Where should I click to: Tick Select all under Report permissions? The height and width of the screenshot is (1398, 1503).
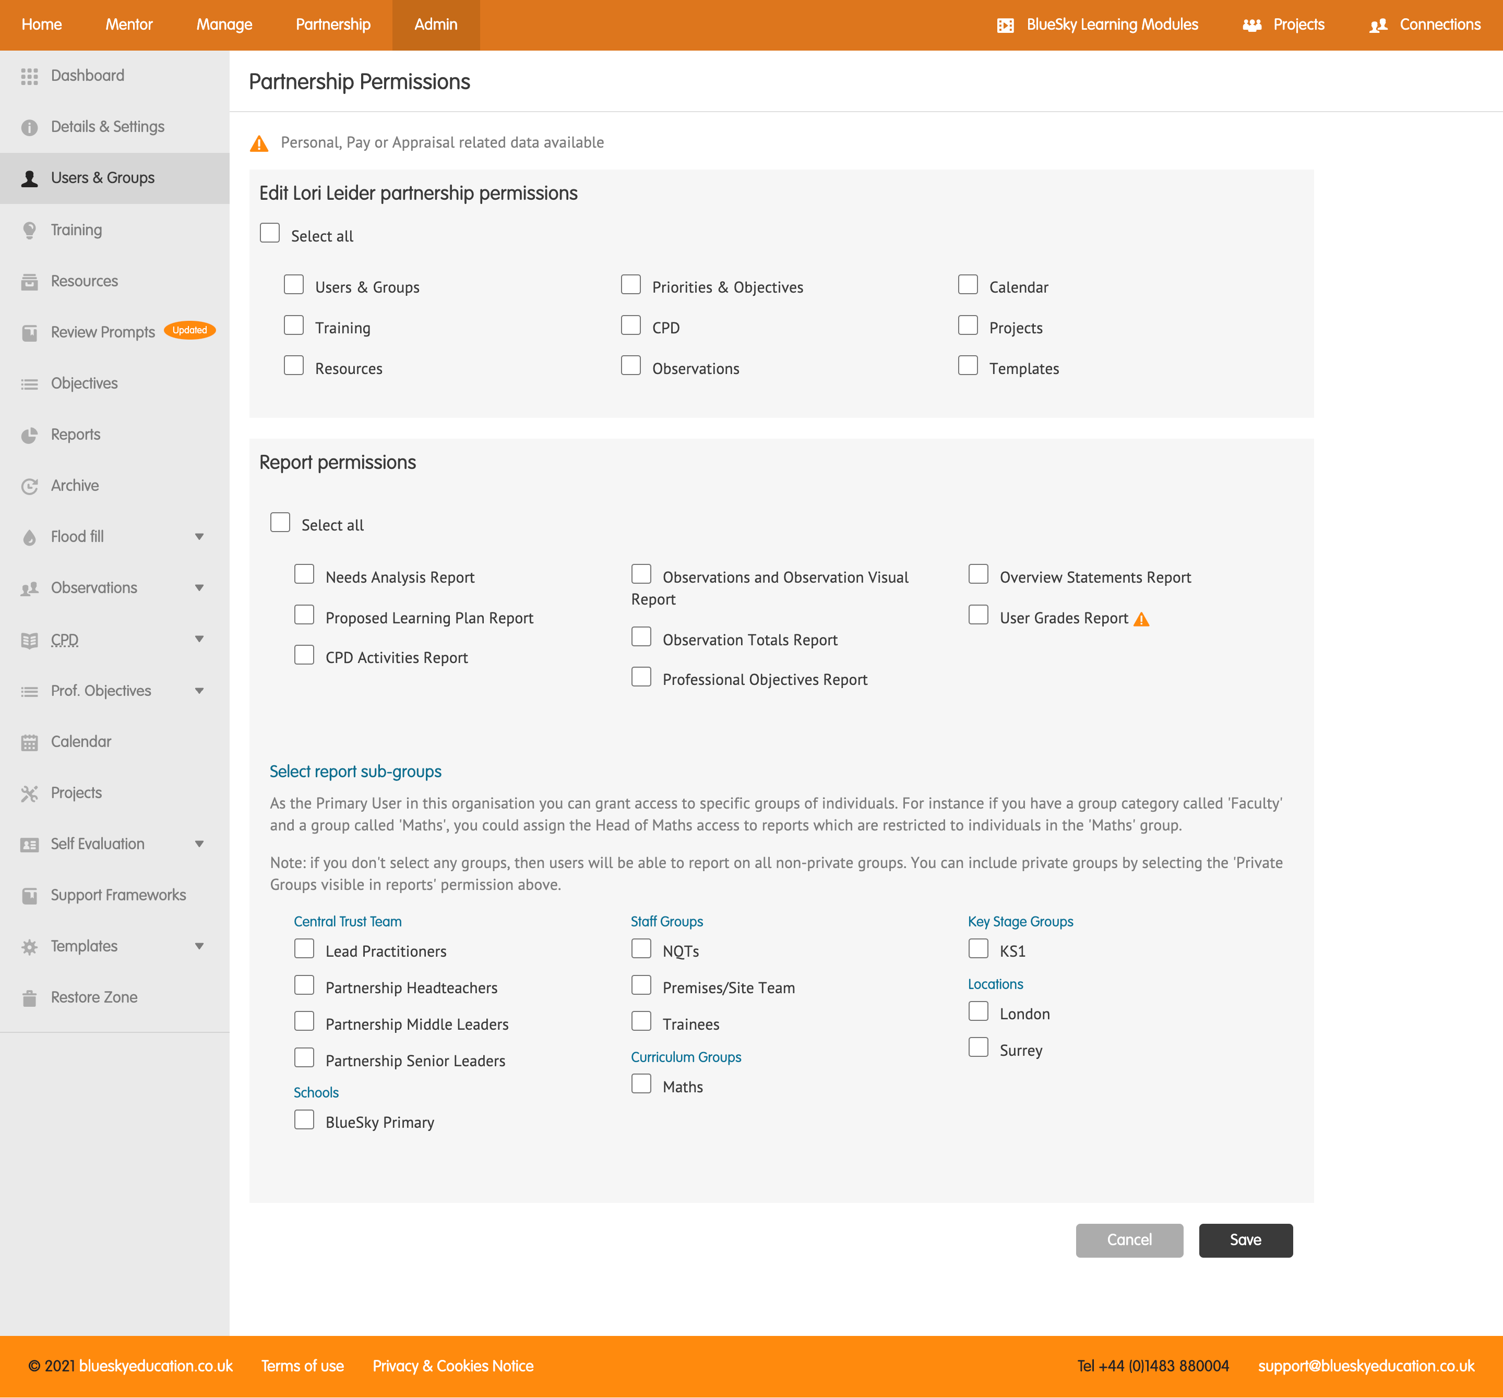coord(280,522)
